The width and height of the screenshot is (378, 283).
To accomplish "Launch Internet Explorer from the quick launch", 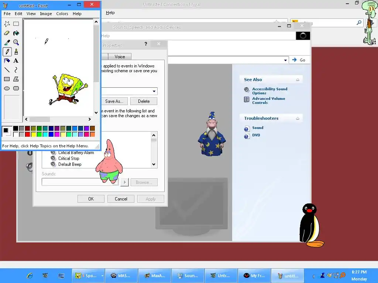I will [30, 276].
